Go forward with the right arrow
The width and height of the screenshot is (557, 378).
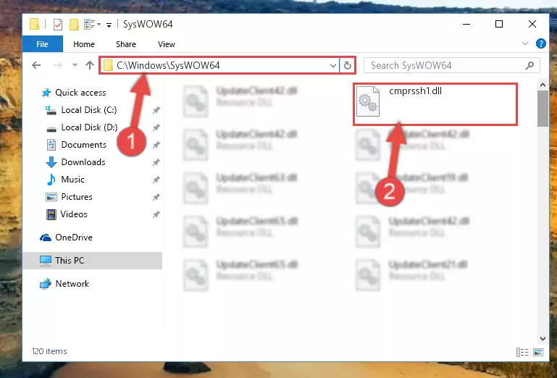pyautogui.click(x=57, y=65)
